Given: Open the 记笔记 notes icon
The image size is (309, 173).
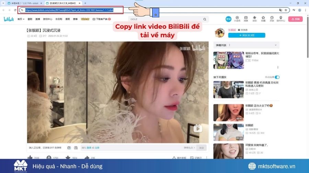Looking at the screenshot, I should tap(192, 158).
